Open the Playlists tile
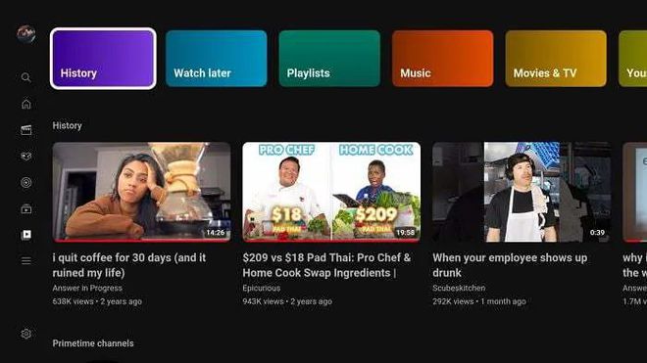 [329, 59]
